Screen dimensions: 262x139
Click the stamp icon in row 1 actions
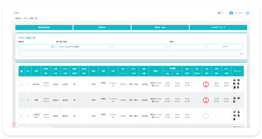coord(234,80)
